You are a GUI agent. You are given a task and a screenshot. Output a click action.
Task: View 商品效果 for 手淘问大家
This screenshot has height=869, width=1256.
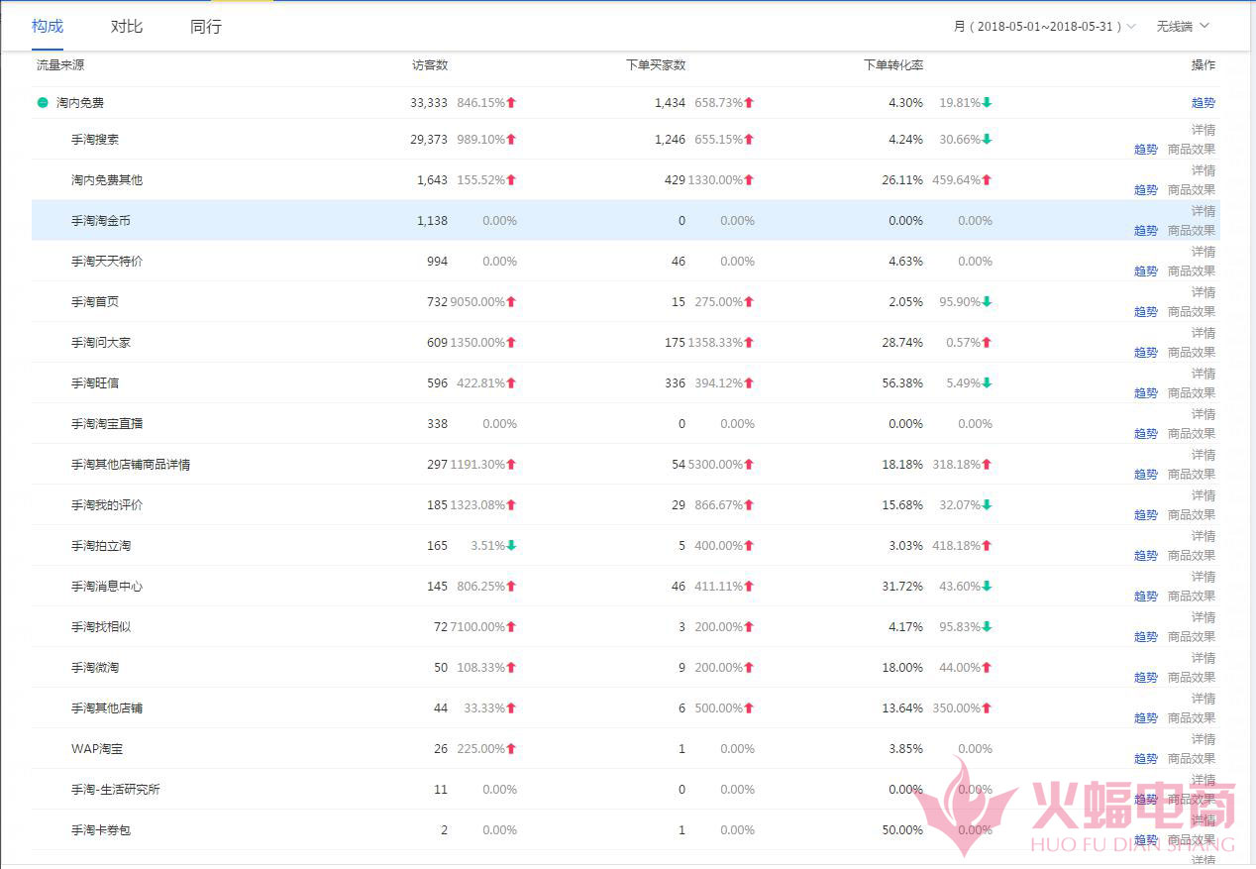click(x=1192, y=353)
